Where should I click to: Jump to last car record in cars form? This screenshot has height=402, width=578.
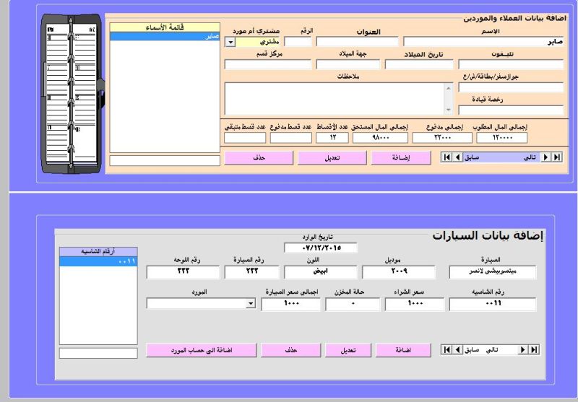[533, 349]
